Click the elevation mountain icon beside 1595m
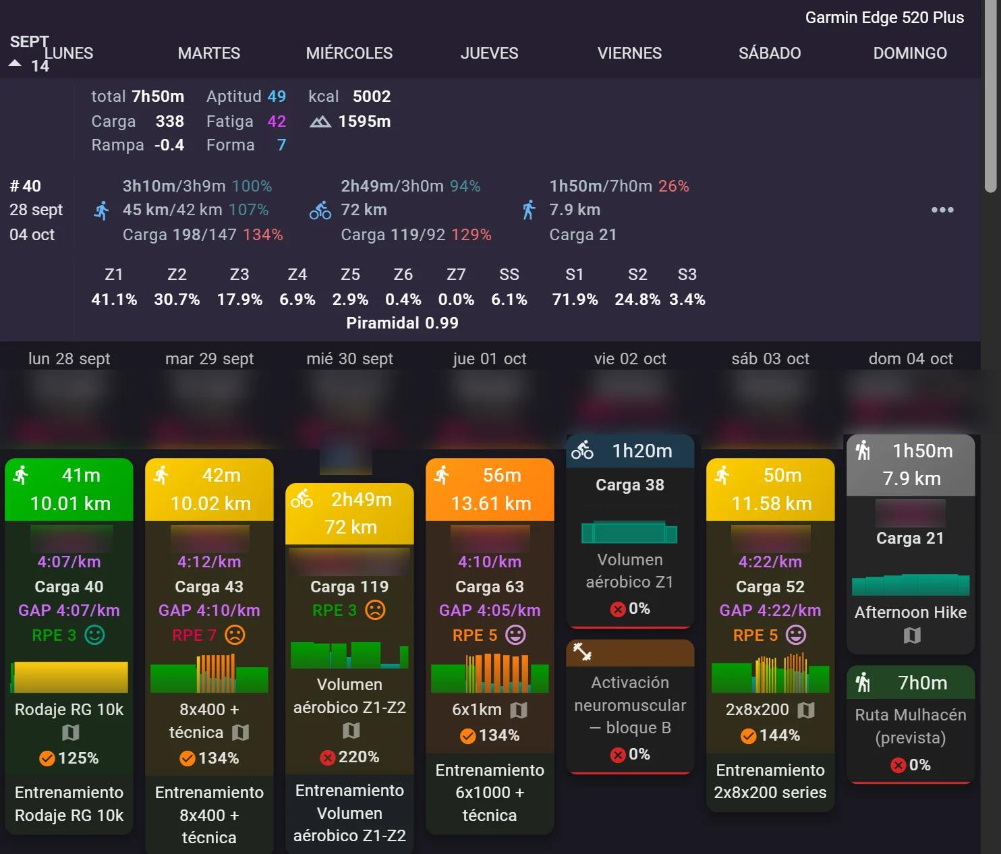The height and width of the screenshot is (854, 1001). pyautogui.click(x=320, y=121)
